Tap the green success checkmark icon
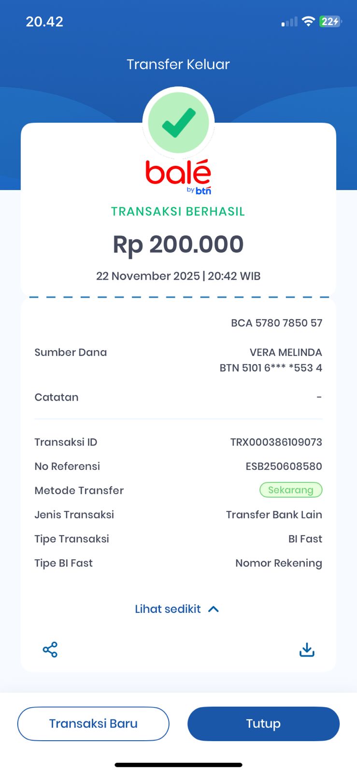This screenshot has height=774, width=357. (x=178, y=123)
